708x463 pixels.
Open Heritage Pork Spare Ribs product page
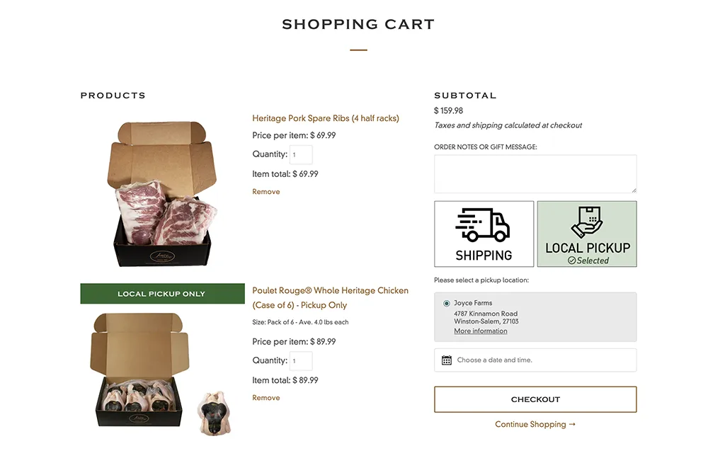coord(326,118)
